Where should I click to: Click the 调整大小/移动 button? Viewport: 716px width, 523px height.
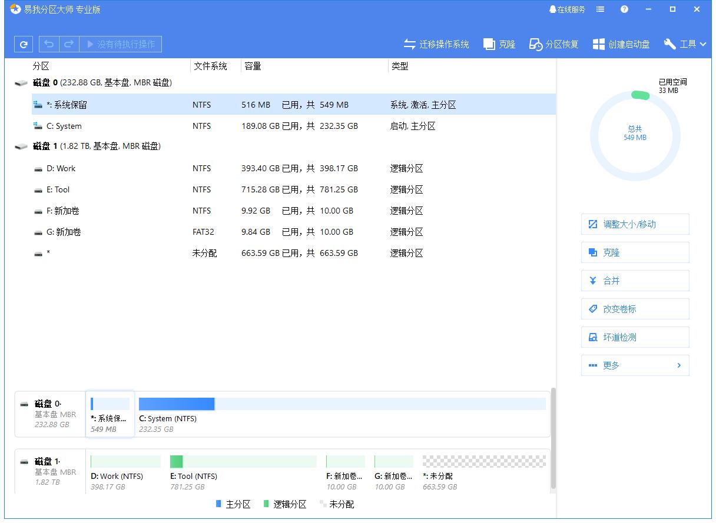635,224
